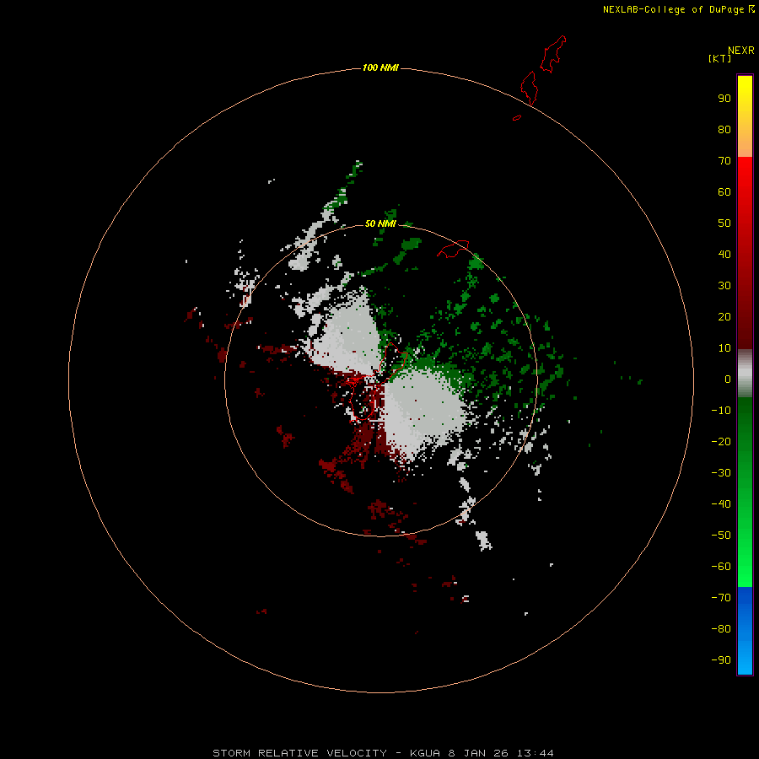Click the 70 value on the velocity scale
The width and height of the screenshot is (759, 759).
click(724, 161)
